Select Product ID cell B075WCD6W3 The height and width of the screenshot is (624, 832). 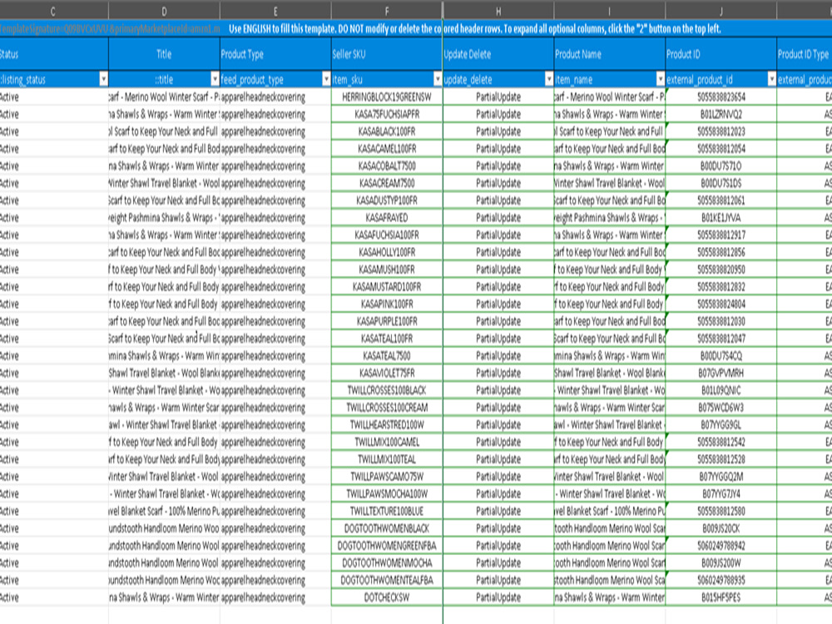721,407
